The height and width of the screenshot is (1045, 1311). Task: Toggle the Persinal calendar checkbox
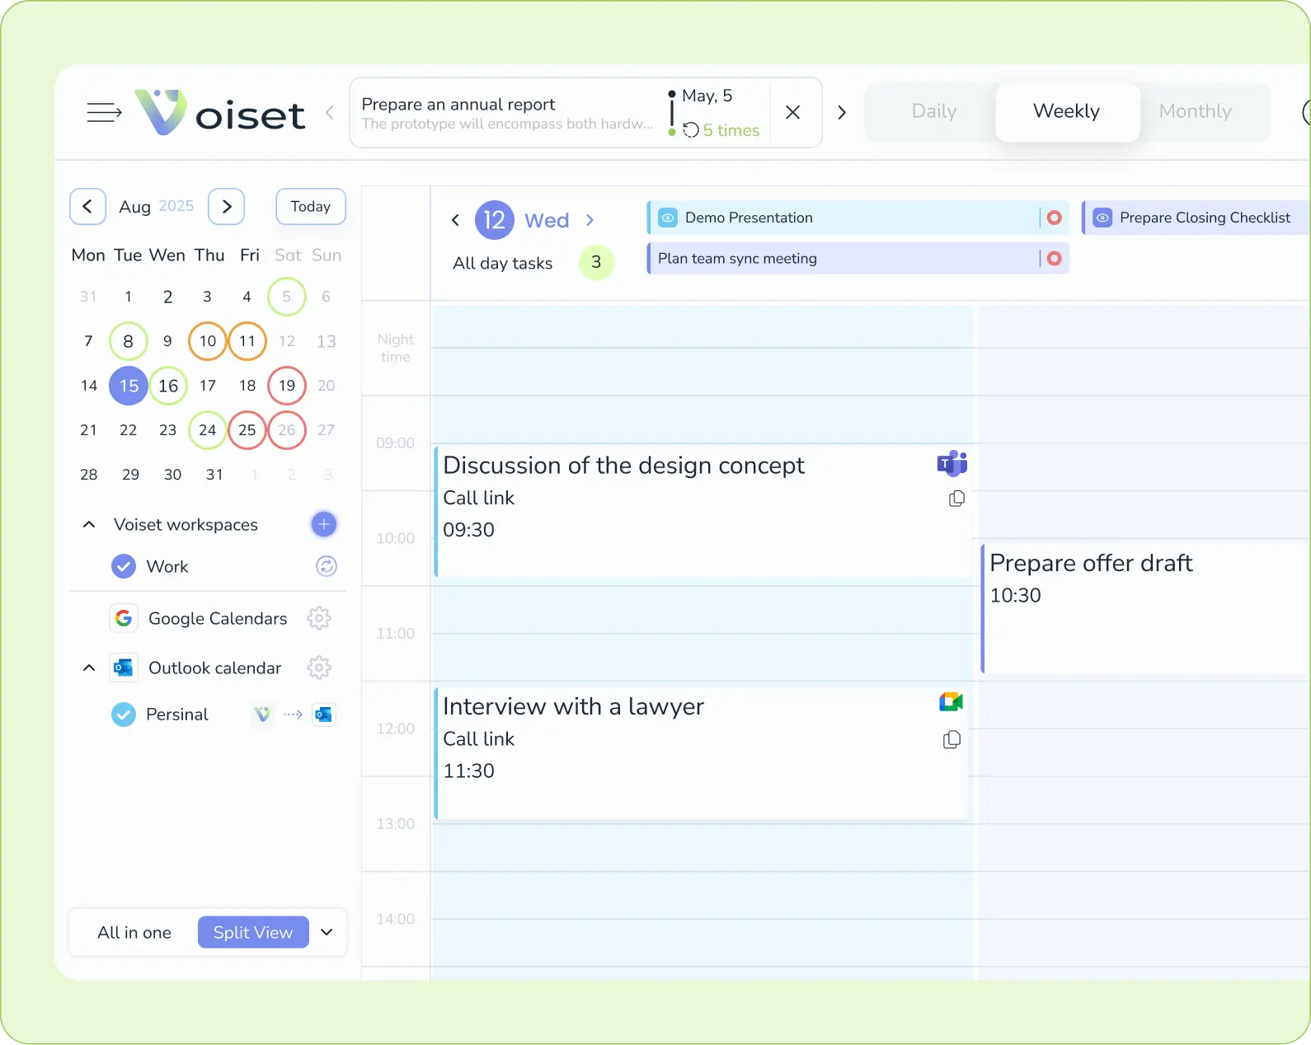[x=124, y=715]
